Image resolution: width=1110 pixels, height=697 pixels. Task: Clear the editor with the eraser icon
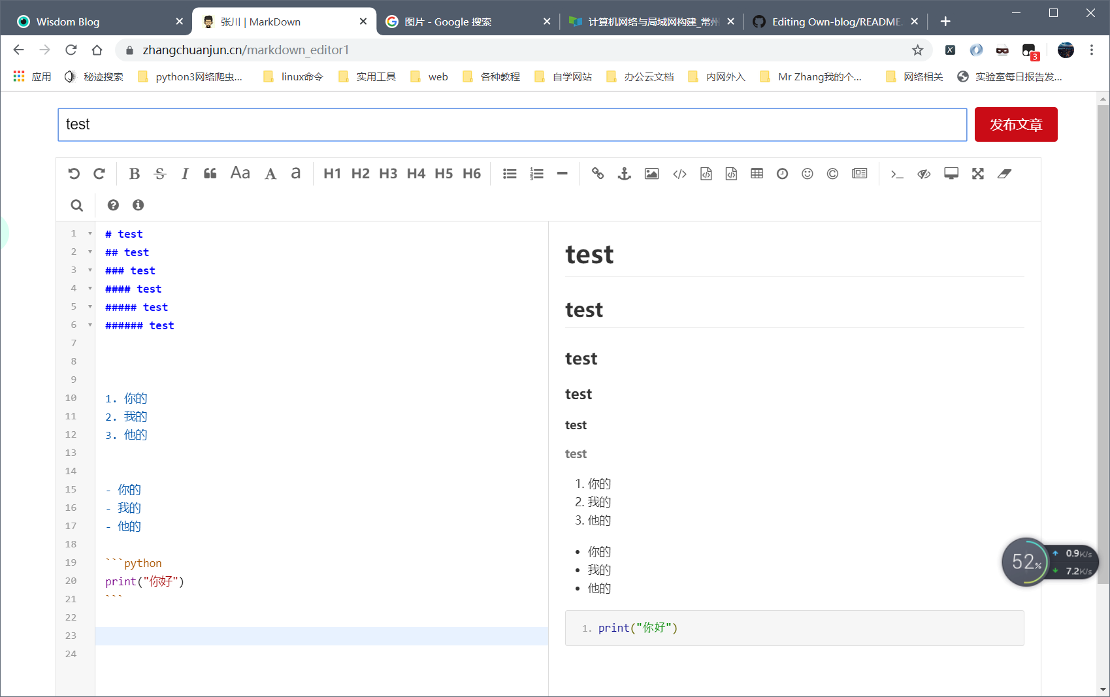tap(1005, 174)
